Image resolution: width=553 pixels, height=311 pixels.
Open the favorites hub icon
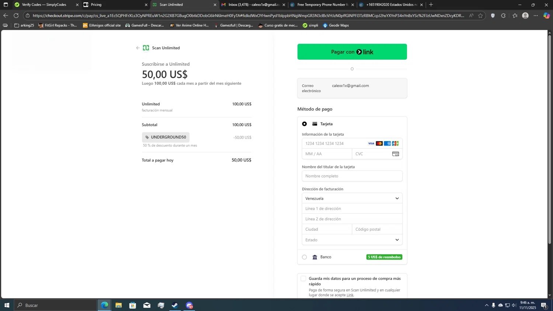[515, 15]
